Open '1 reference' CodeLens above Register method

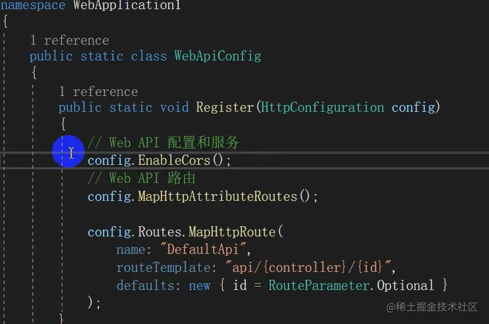point(99,92)
